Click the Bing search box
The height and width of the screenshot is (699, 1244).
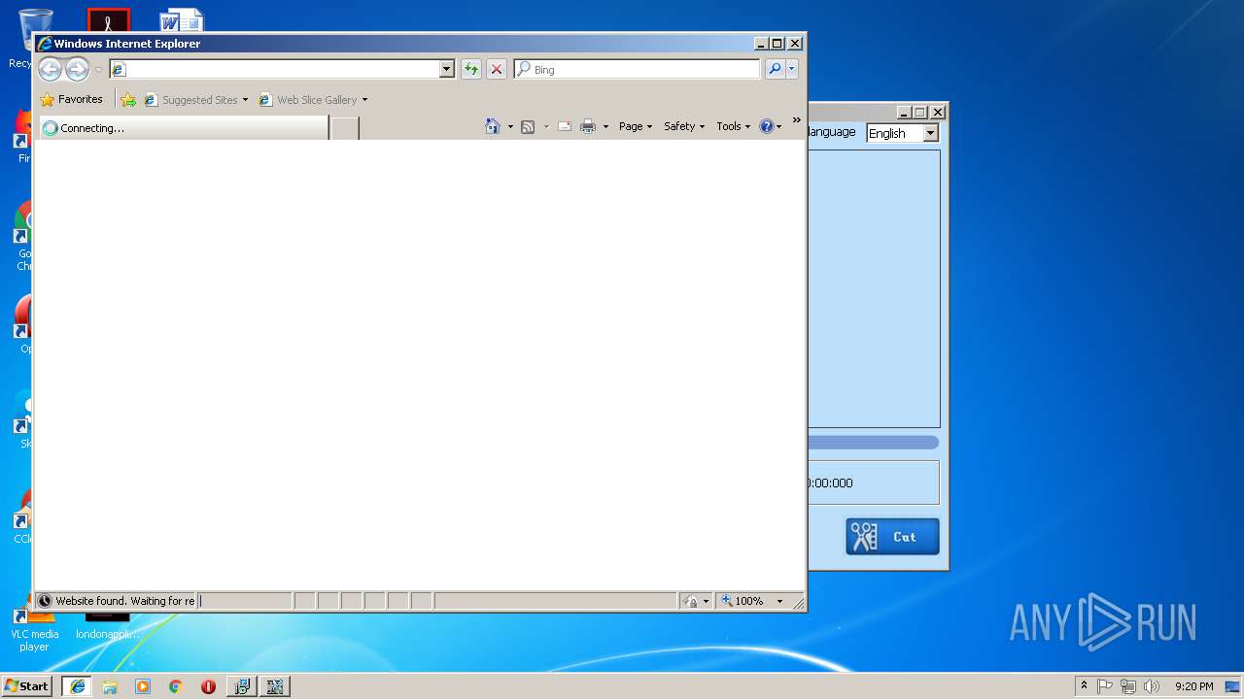[x=638, y=69]
